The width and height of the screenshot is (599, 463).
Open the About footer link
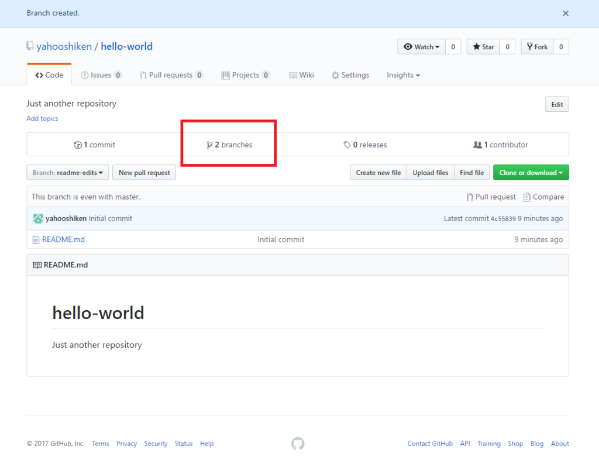pyautogui.click(x=560, y=444)
